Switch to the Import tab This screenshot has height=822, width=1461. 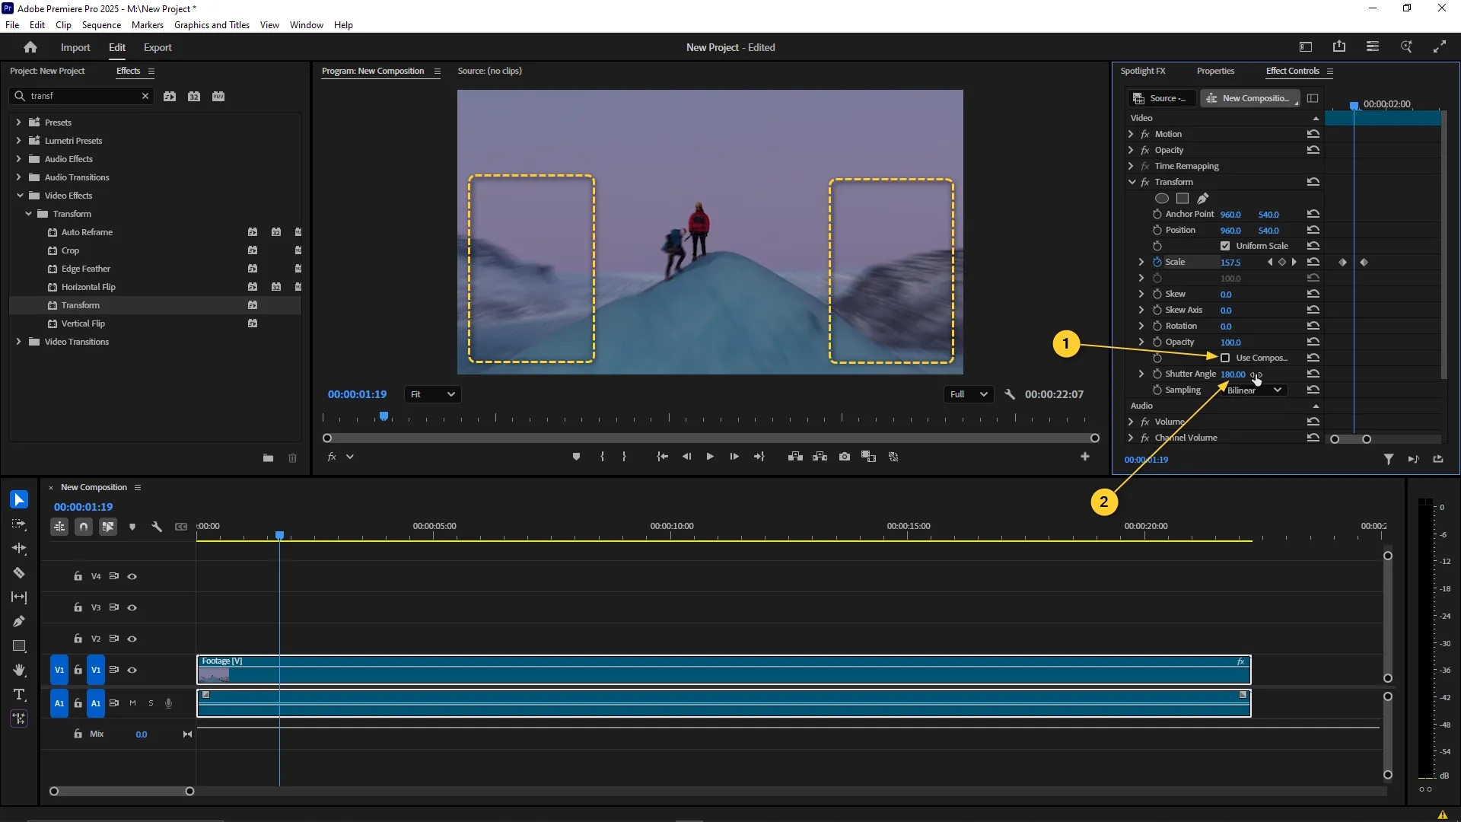pyautogui.click(x=75, y=47)
